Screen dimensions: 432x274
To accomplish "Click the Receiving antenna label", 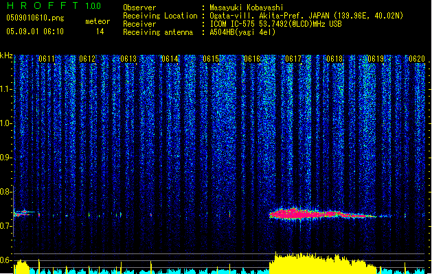I will (x=158, y=32).
